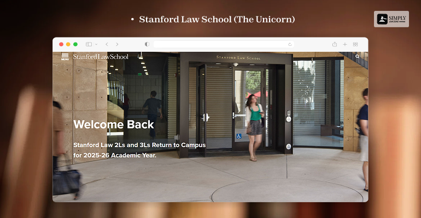This screenshot has width=421, height=218.
Task: Show the tab overview grid icon
Action: pyautogui.click(x=355, y=44)
